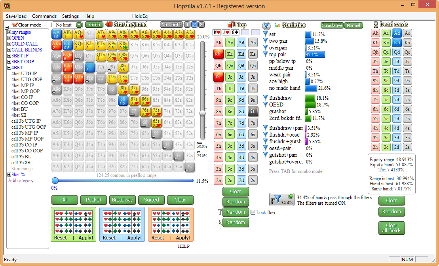Click the Flopzilla app icon in title bar

click(7, 6)
